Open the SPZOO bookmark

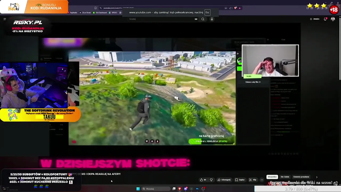click(113, 13)
